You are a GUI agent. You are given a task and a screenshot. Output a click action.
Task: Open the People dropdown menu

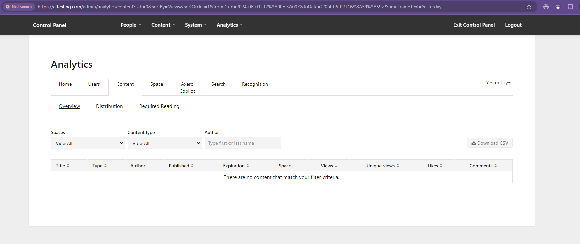pyautogui.click(x=131, y=25)
